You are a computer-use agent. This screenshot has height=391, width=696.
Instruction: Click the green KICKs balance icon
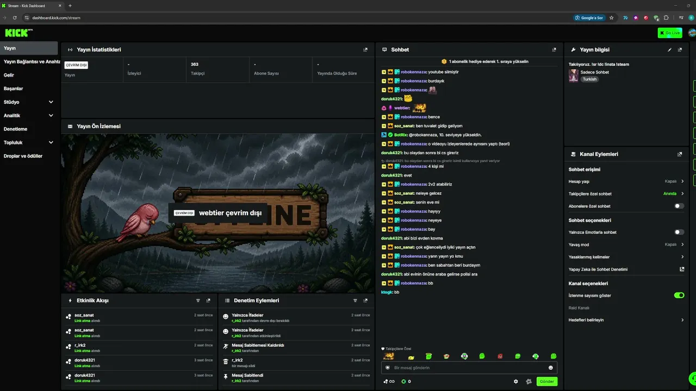pyautogui.click(x=403, y=381)
